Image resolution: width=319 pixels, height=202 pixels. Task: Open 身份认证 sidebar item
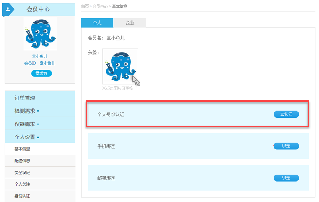click(x=22, y=196)
